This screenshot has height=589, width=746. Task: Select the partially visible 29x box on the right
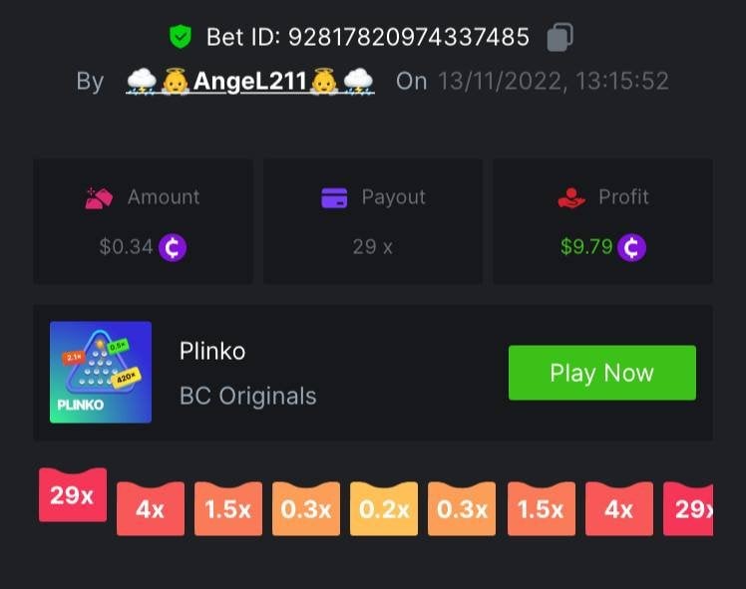[x=688, y=508]
